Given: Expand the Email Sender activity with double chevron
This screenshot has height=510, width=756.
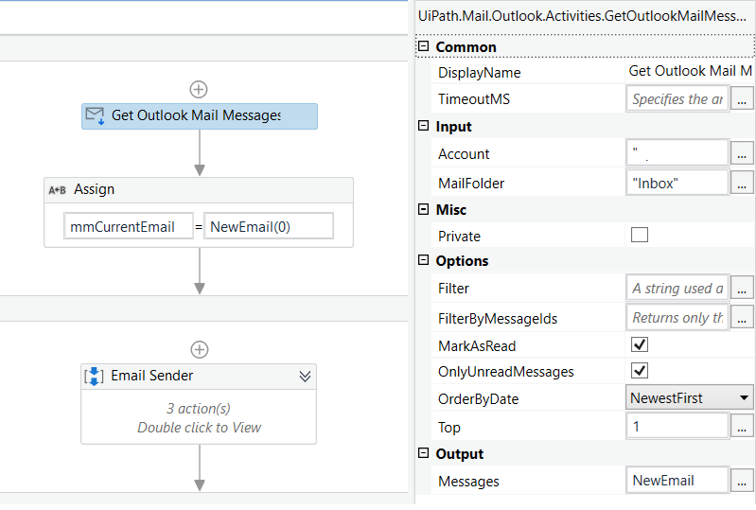Looking at the screenshot, I should (x=305, y=376).
